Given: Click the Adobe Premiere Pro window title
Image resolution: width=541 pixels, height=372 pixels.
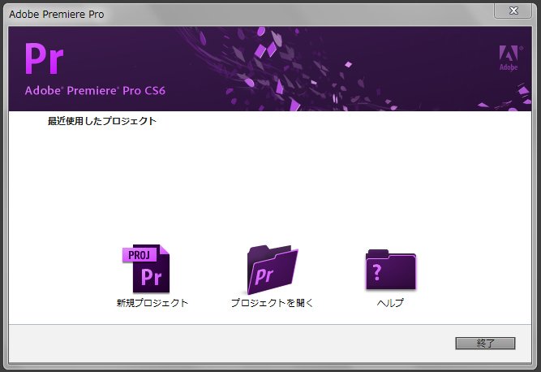Looking at the screenshot, I should click(x=57, y=14).
